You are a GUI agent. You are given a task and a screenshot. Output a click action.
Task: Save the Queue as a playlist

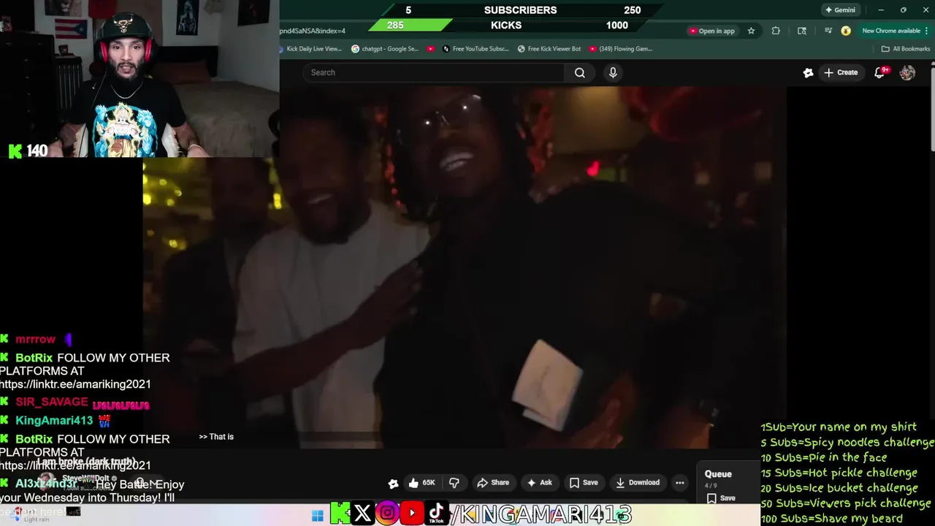pos(720,498)
